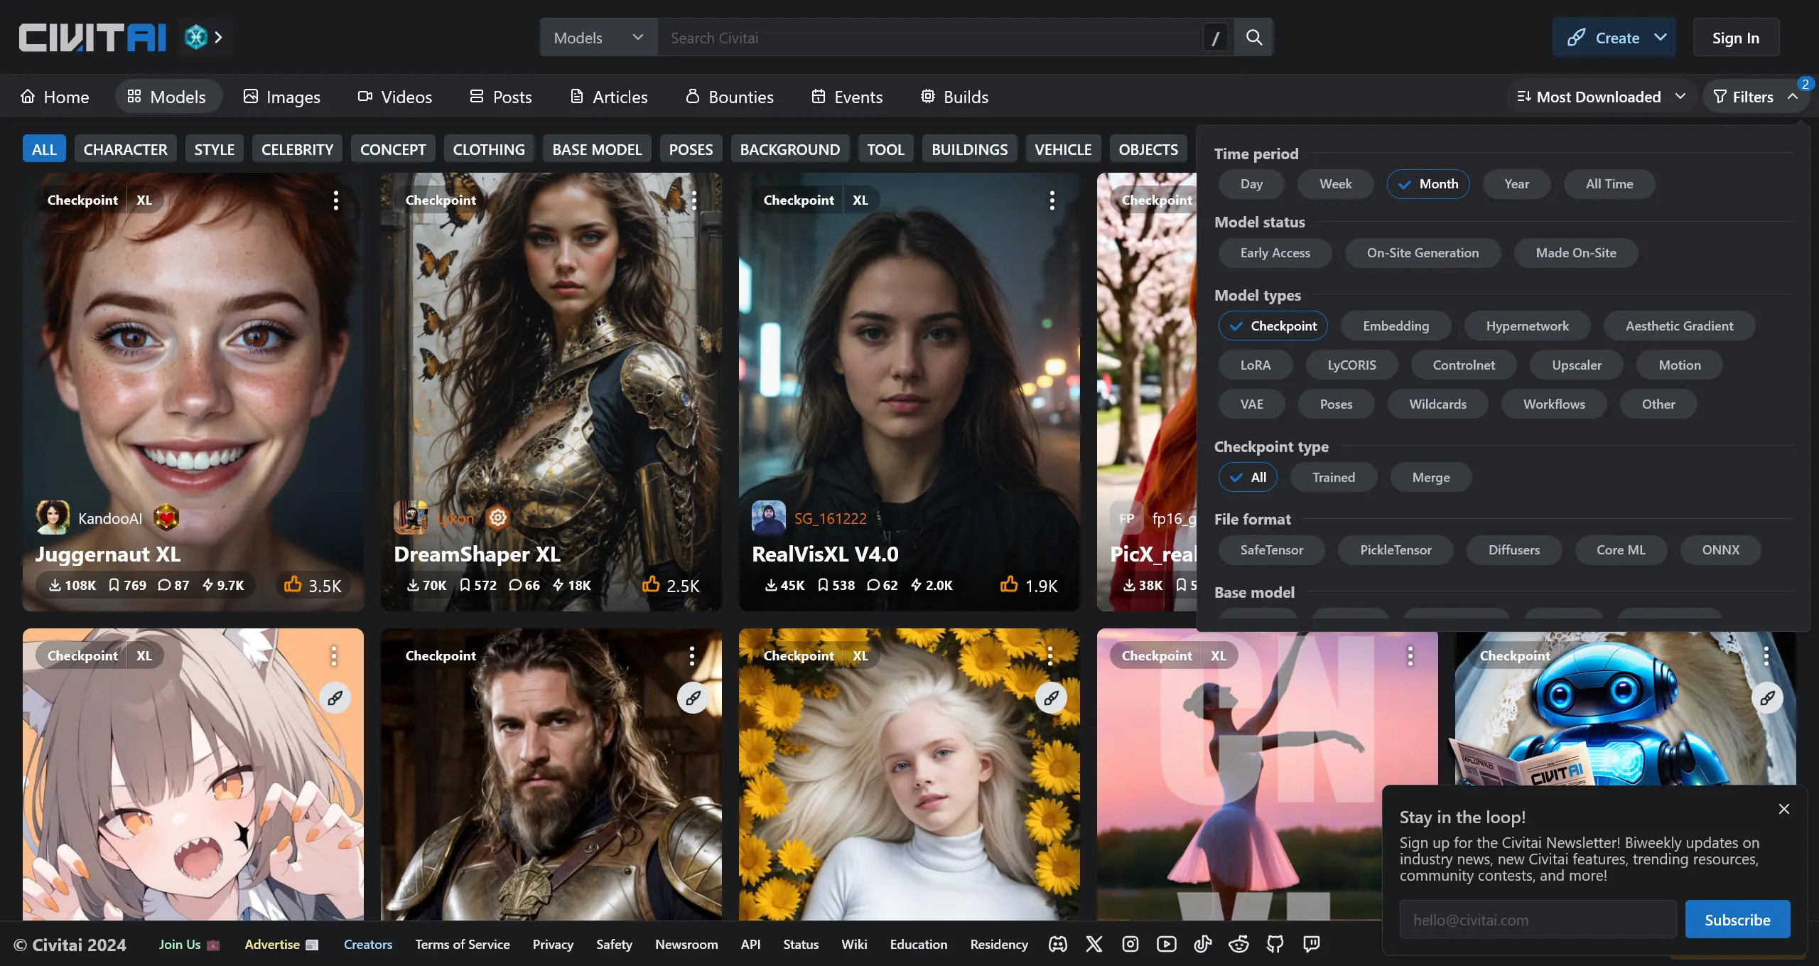The image size is (1819, 966).
Task: Select the Merge checkpoint type
Action: click(1430, 478)
